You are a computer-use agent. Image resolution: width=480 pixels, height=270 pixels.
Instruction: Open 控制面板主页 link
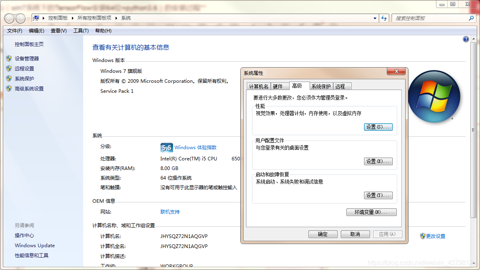tap(29, 44)
